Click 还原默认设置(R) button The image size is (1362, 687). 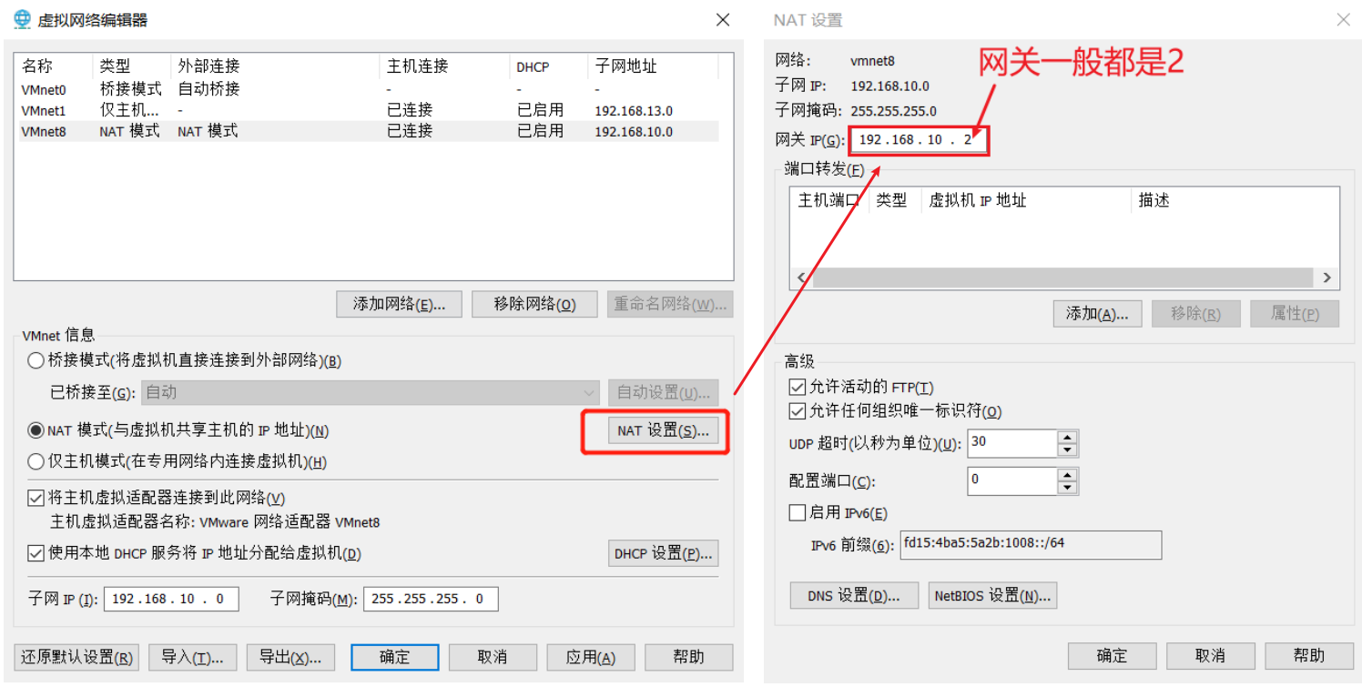click(x=76, y=657)
